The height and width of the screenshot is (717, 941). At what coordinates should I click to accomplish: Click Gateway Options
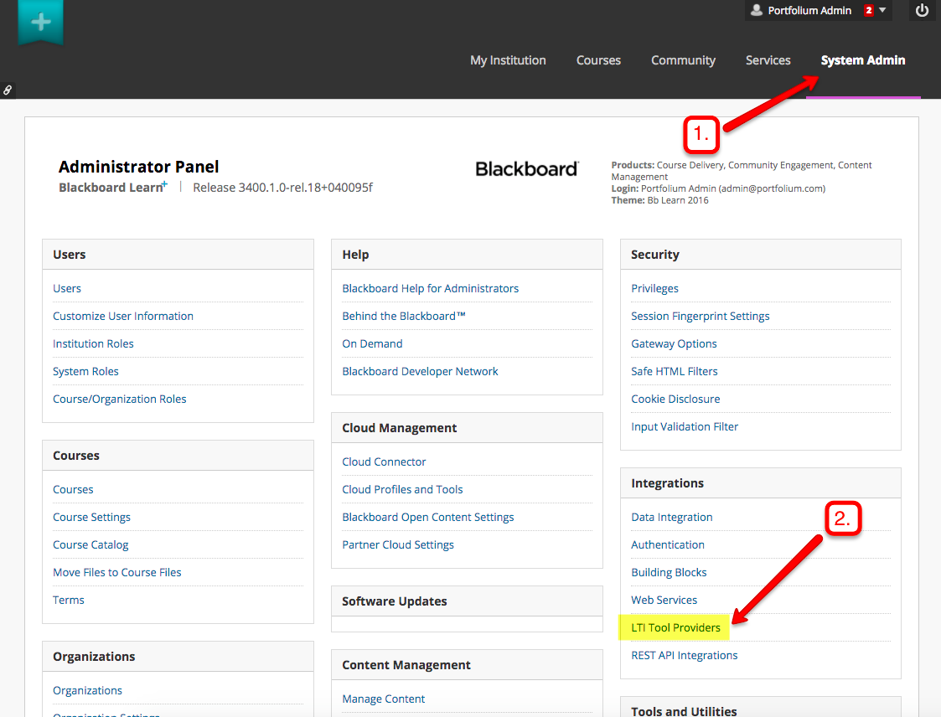coord(674,343)
